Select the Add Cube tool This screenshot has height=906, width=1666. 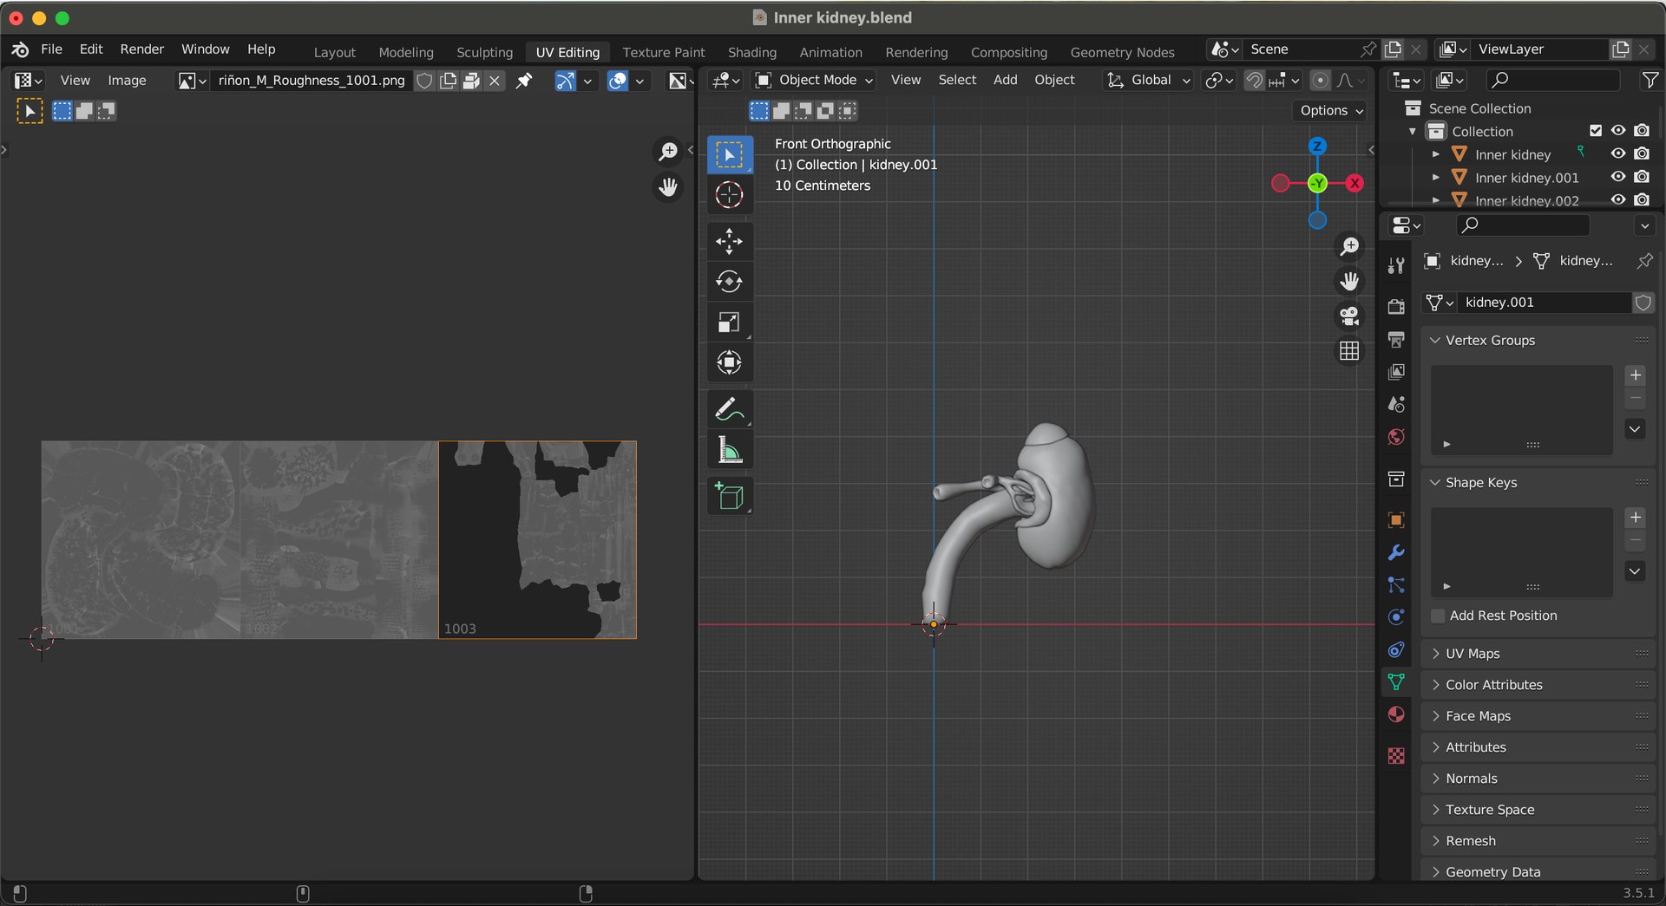click(729, 496)
